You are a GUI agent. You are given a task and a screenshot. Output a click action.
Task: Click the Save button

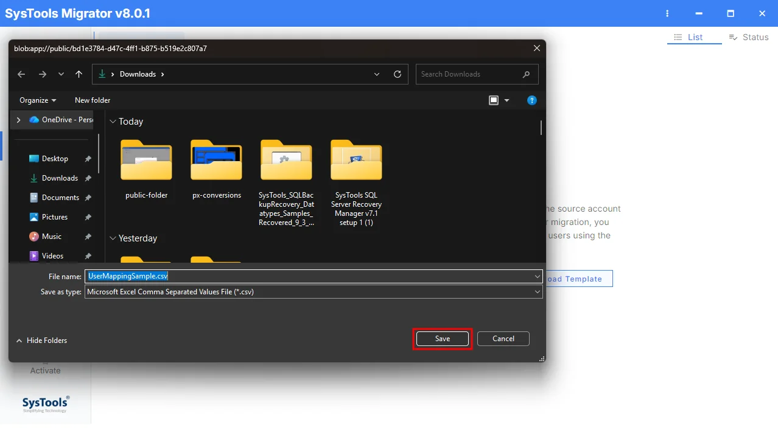click(x=443, y=339)
